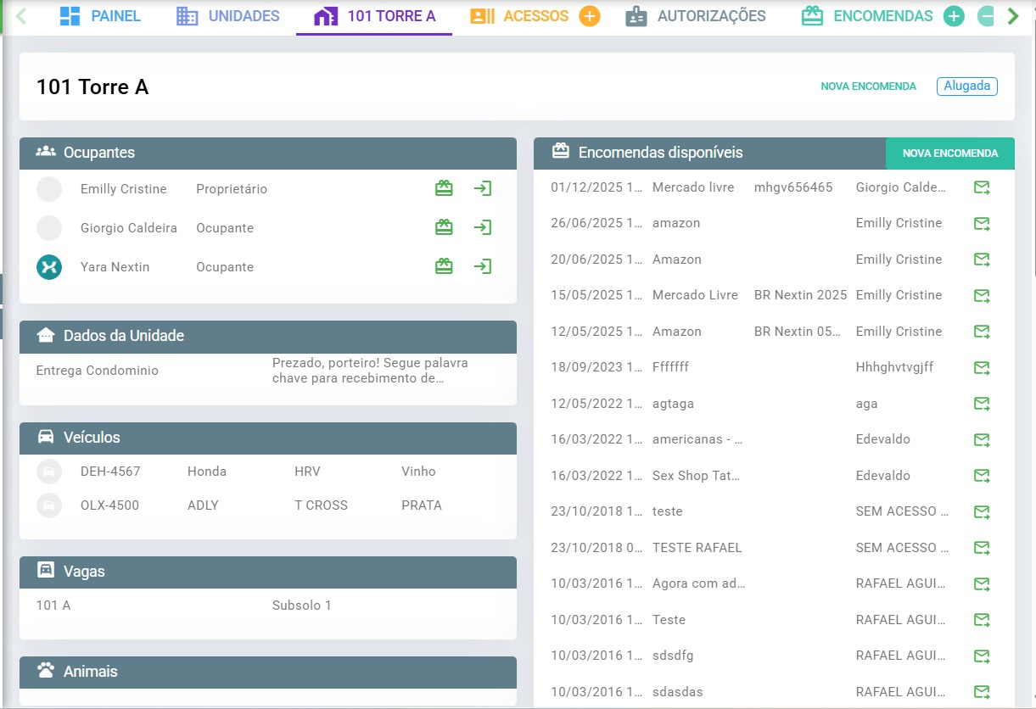Click deliver icon for Fffffff package row
Screen dimensions: 1036x709
982,367
